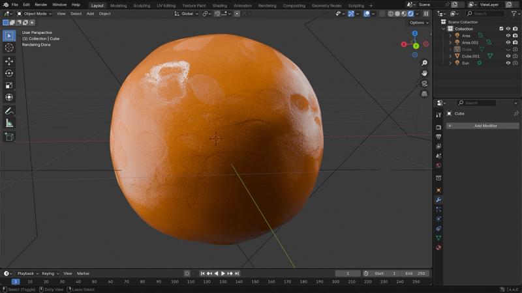Viewport: 522px width, 293px height.
Task: Jump to the timeline end frame button
Action: pyautogui.click(x=237, y=273)
